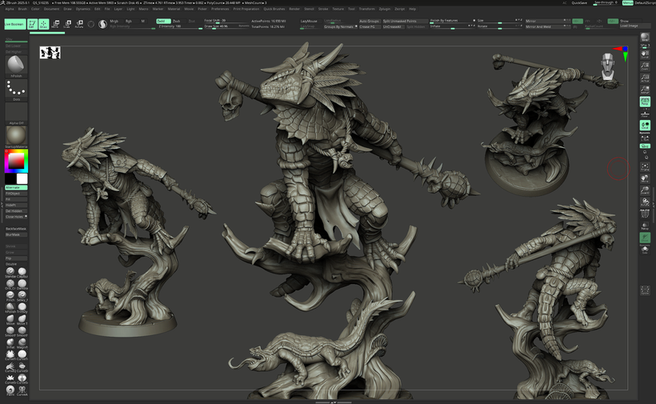656x404 pixels.
Task: Pick a color in the color picker square
Action: pyautogui.click(x=16, y=161)
